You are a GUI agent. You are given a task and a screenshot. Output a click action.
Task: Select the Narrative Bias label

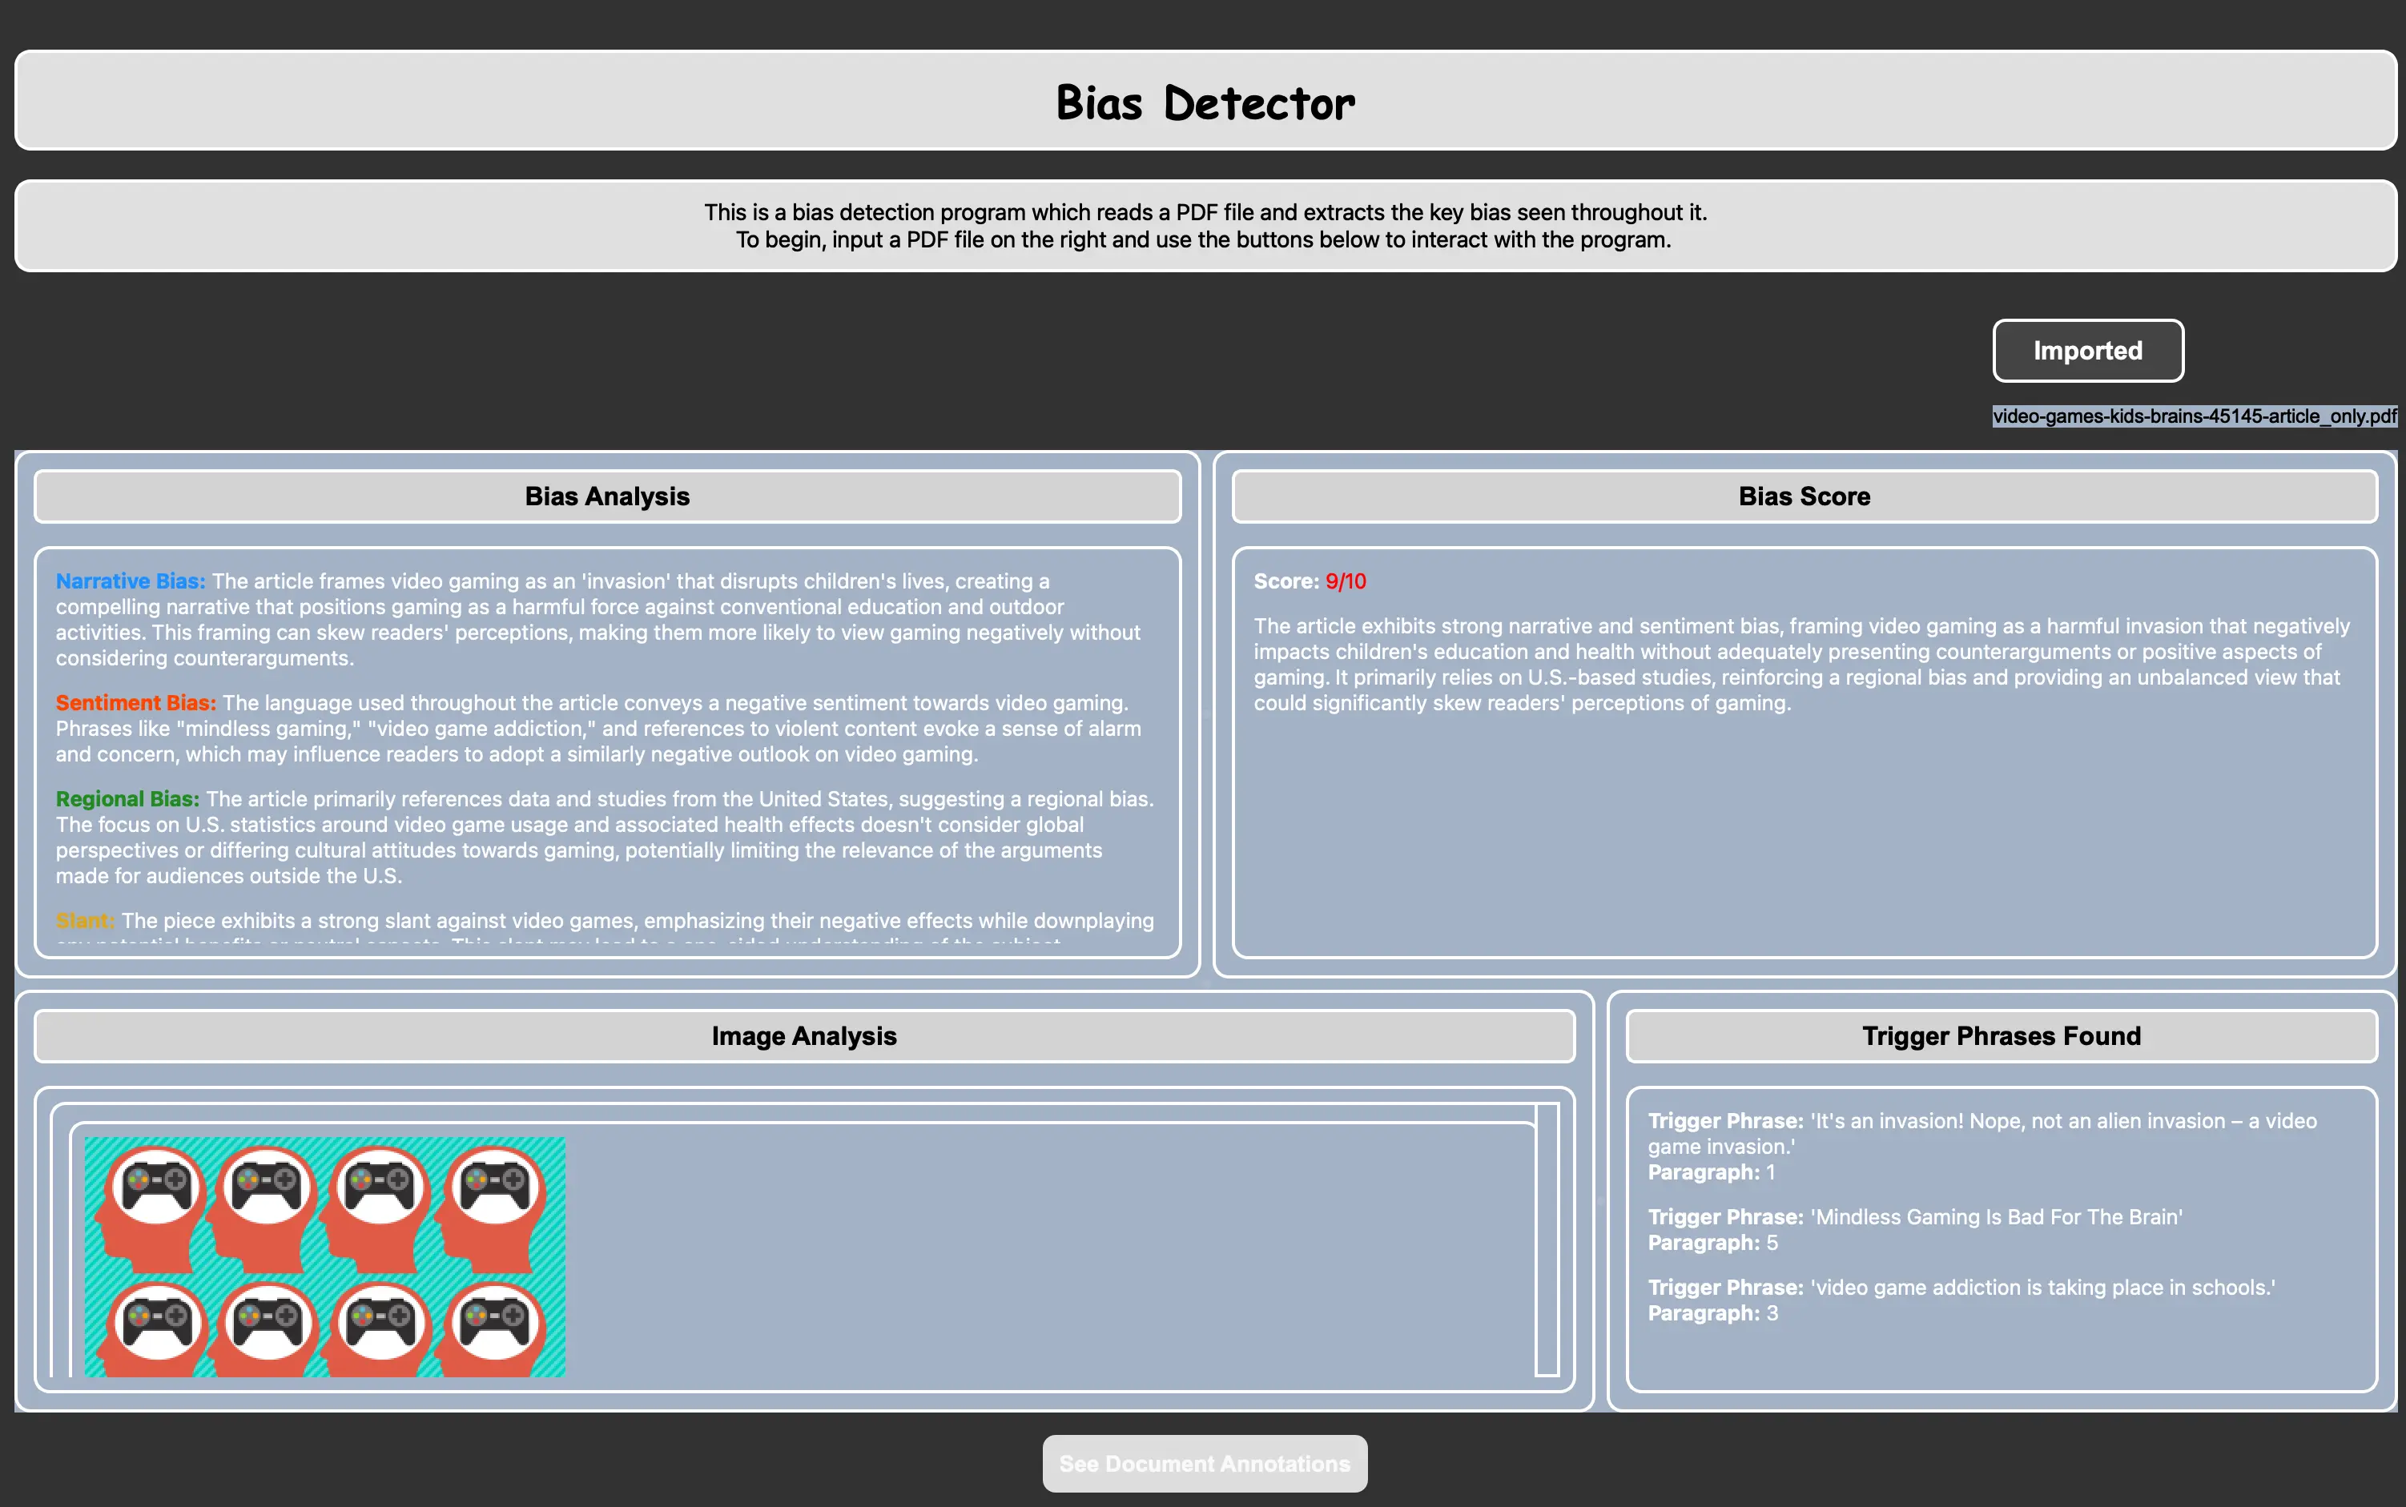pyautogui.click(x=130, y=580)
